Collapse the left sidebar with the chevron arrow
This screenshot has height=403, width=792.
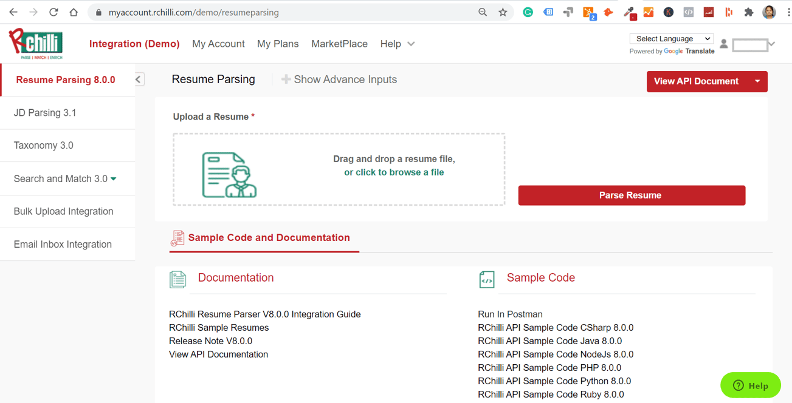point(137,79)
